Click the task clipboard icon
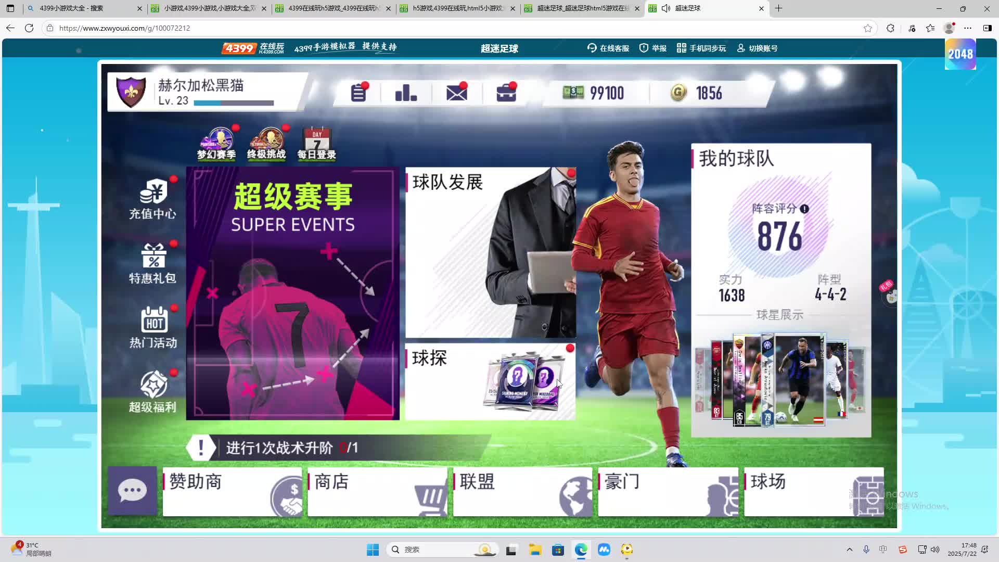 click(x=358, y=93)
